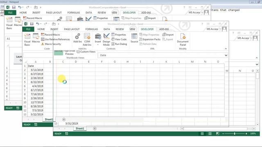
Task: Click macro recording icon in bottom status bar
Action: [x=67, y=134]
